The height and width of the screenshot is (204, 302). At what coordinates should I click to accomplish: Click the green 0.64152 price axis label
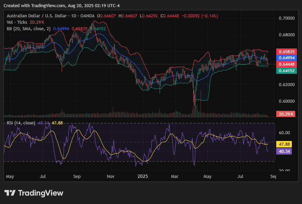click(287, 71)
